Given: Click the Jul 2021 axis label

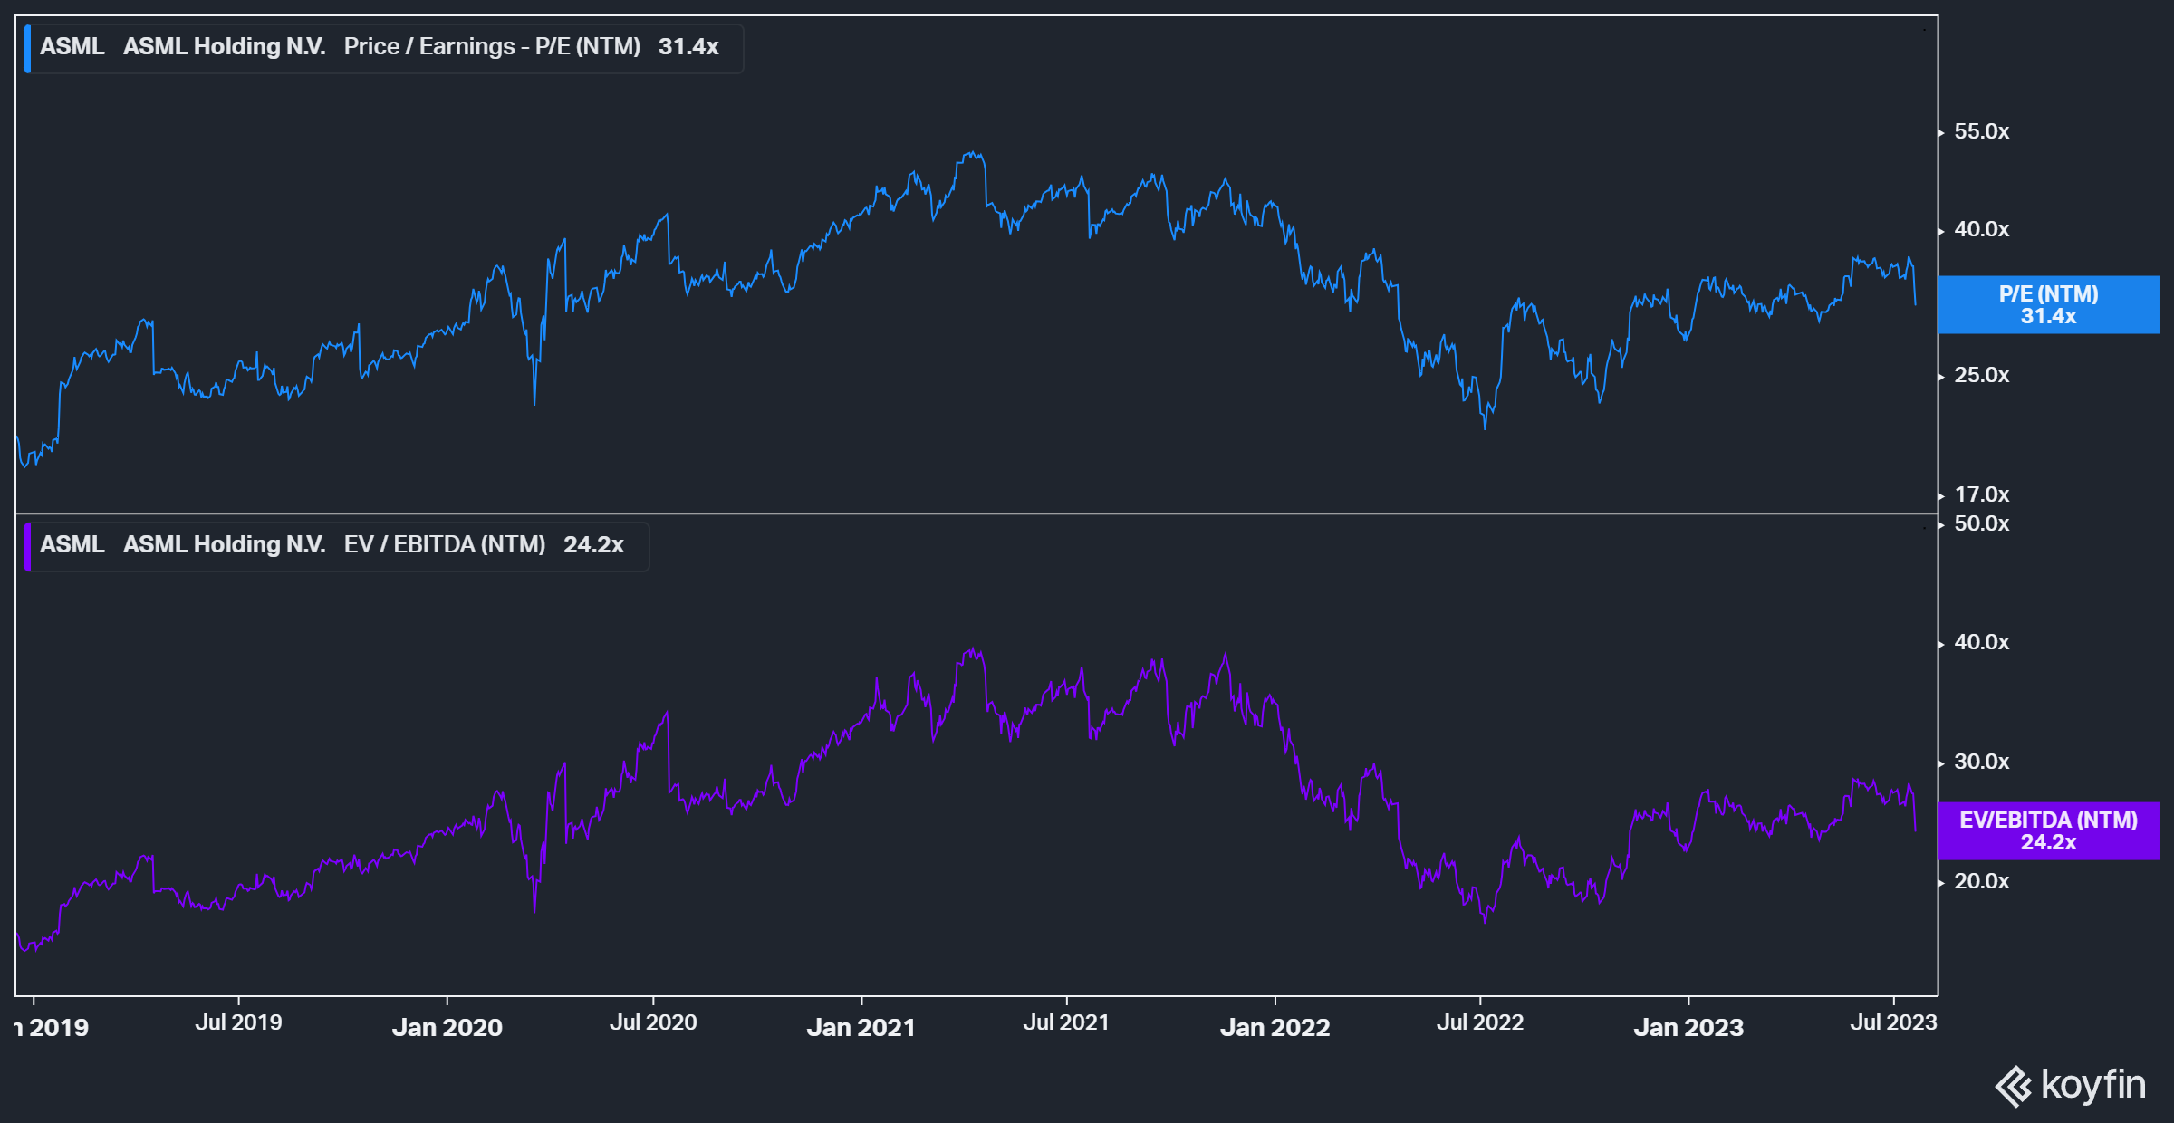Looking at the screenshot, I should (x=1066, y=1022).
